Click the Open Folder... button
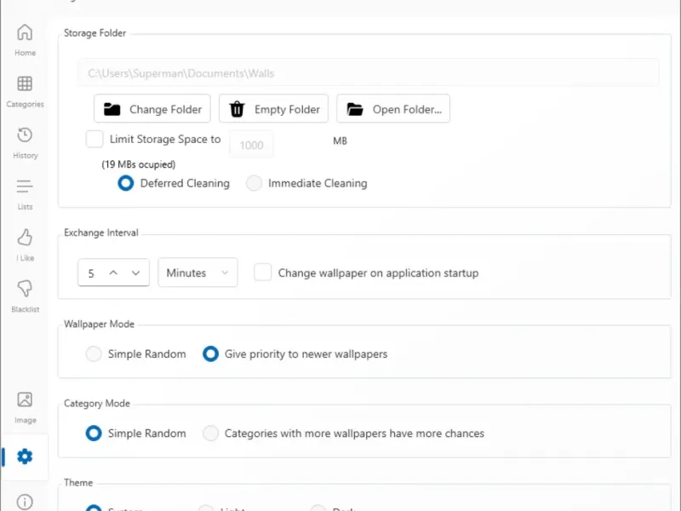This screenshot has width=681, height=511. click(393, 109)
